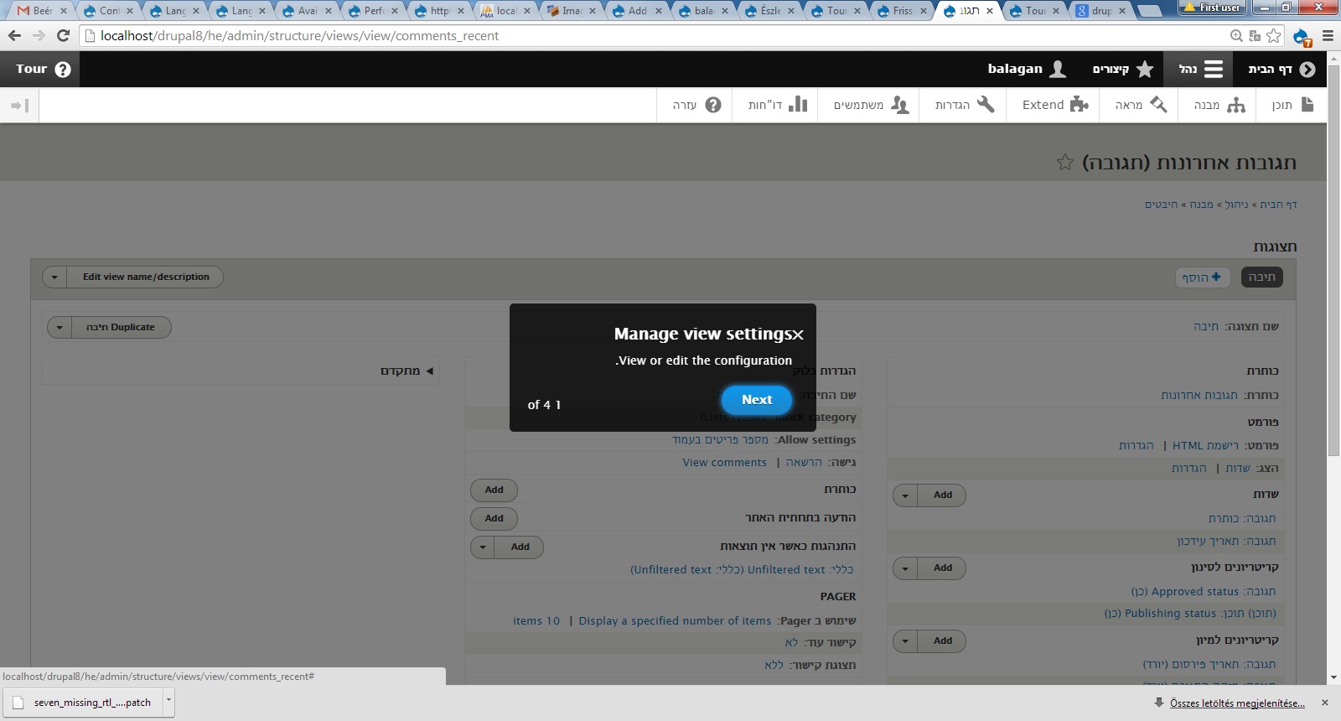Add the page to shortcuts with the title star
This screenshot has width=1341, height=721.
[x=1065, y=163]
